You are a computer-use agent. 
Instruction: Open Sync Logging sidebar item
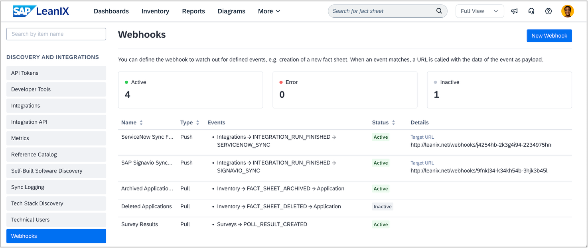point(56,187)
